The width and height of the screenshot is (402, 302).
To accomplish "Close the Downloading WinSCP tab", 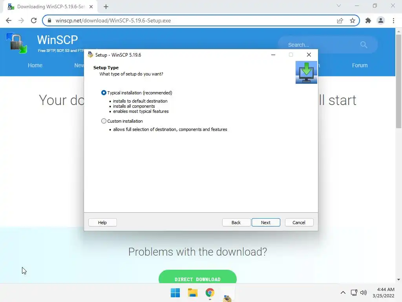I will tap(91, 7).
